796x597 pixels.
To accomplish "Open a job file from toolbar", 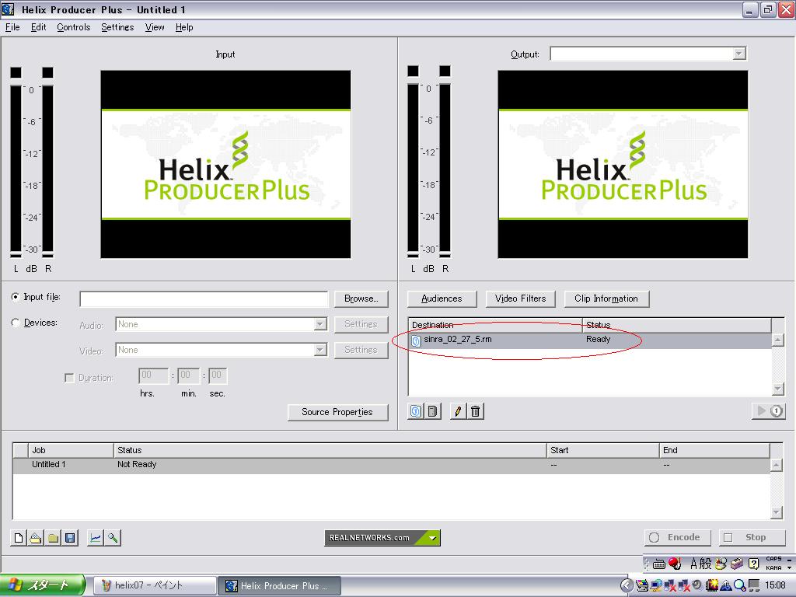I will [x=36, y=538].
